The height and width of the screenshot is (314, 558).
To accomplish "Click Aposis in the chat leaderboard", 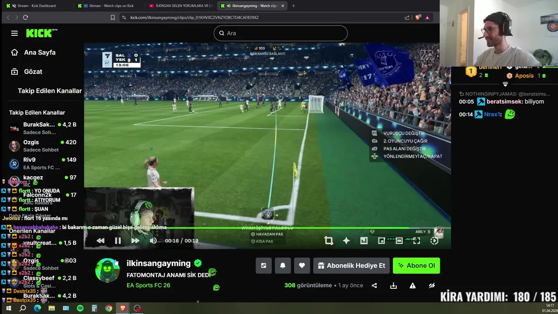I will [524, 75].
